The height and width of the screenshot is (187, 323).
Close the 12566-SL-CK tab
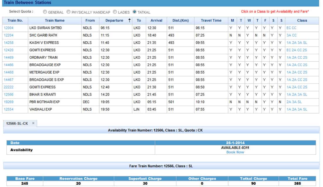(x=33, y=123)
